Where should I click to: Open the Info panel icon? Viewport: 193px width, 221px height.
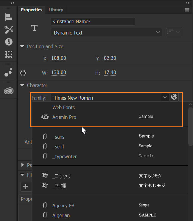(x=9, y=42)
